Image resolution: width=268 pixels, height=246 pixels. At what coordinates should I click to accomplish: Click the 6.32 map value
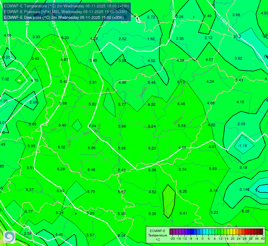coord(152,104)
